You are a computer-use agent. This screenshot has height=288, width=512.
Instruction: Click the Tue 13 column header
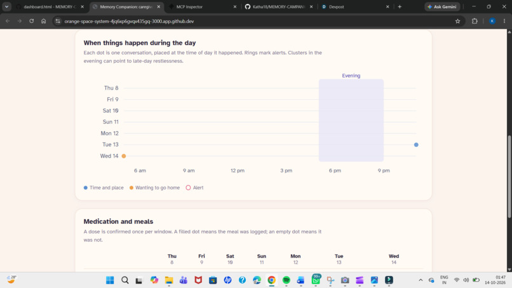pyautogui.click(x=339, y=259)
